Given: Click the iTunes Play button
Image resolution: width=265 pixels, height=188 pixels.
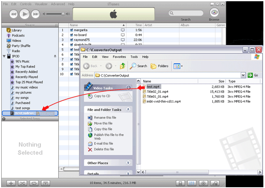Looking at the screenshot, I should coord(25,14).
